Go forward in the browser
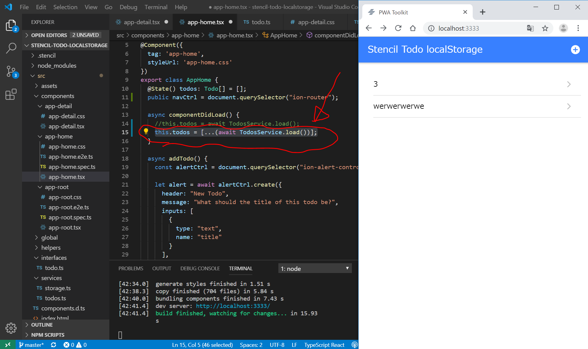This screenshot has height=349, width=588. pyautogui.click(x=383, y=28)
